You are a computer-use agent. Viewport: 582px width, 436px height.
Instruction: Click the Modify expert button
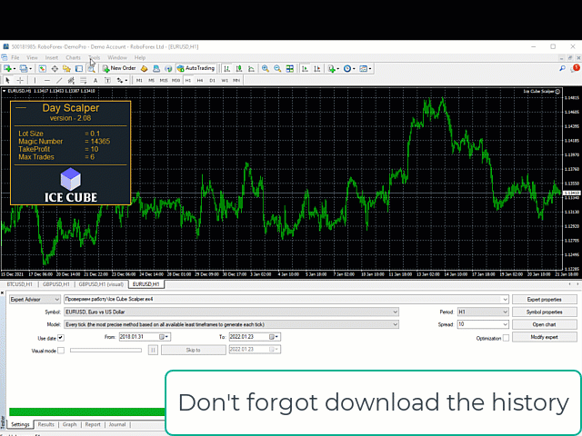click(545, 337)
